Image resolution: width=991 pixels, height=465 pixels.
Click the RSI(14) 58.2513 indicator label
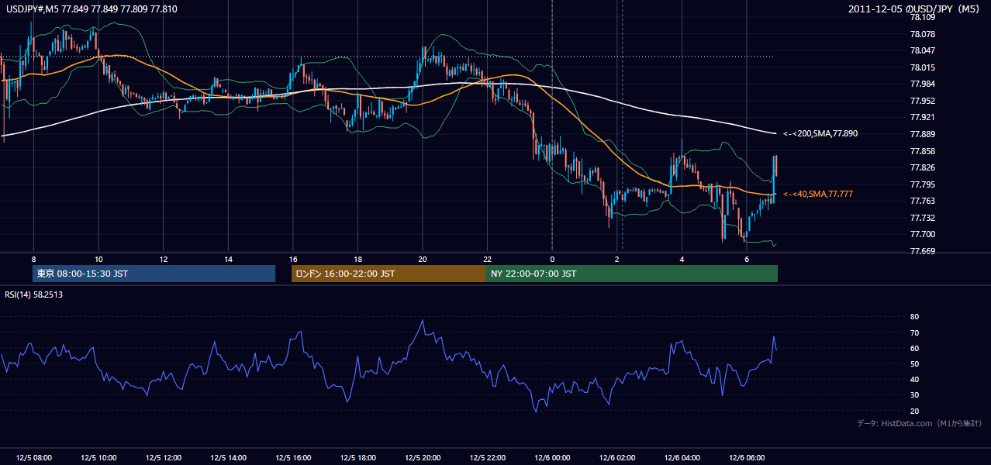[34, 294]
